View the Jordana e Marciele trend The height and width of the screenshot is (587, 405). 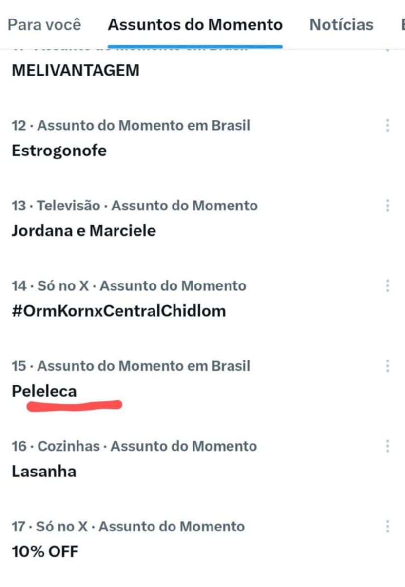pos(83,230)
